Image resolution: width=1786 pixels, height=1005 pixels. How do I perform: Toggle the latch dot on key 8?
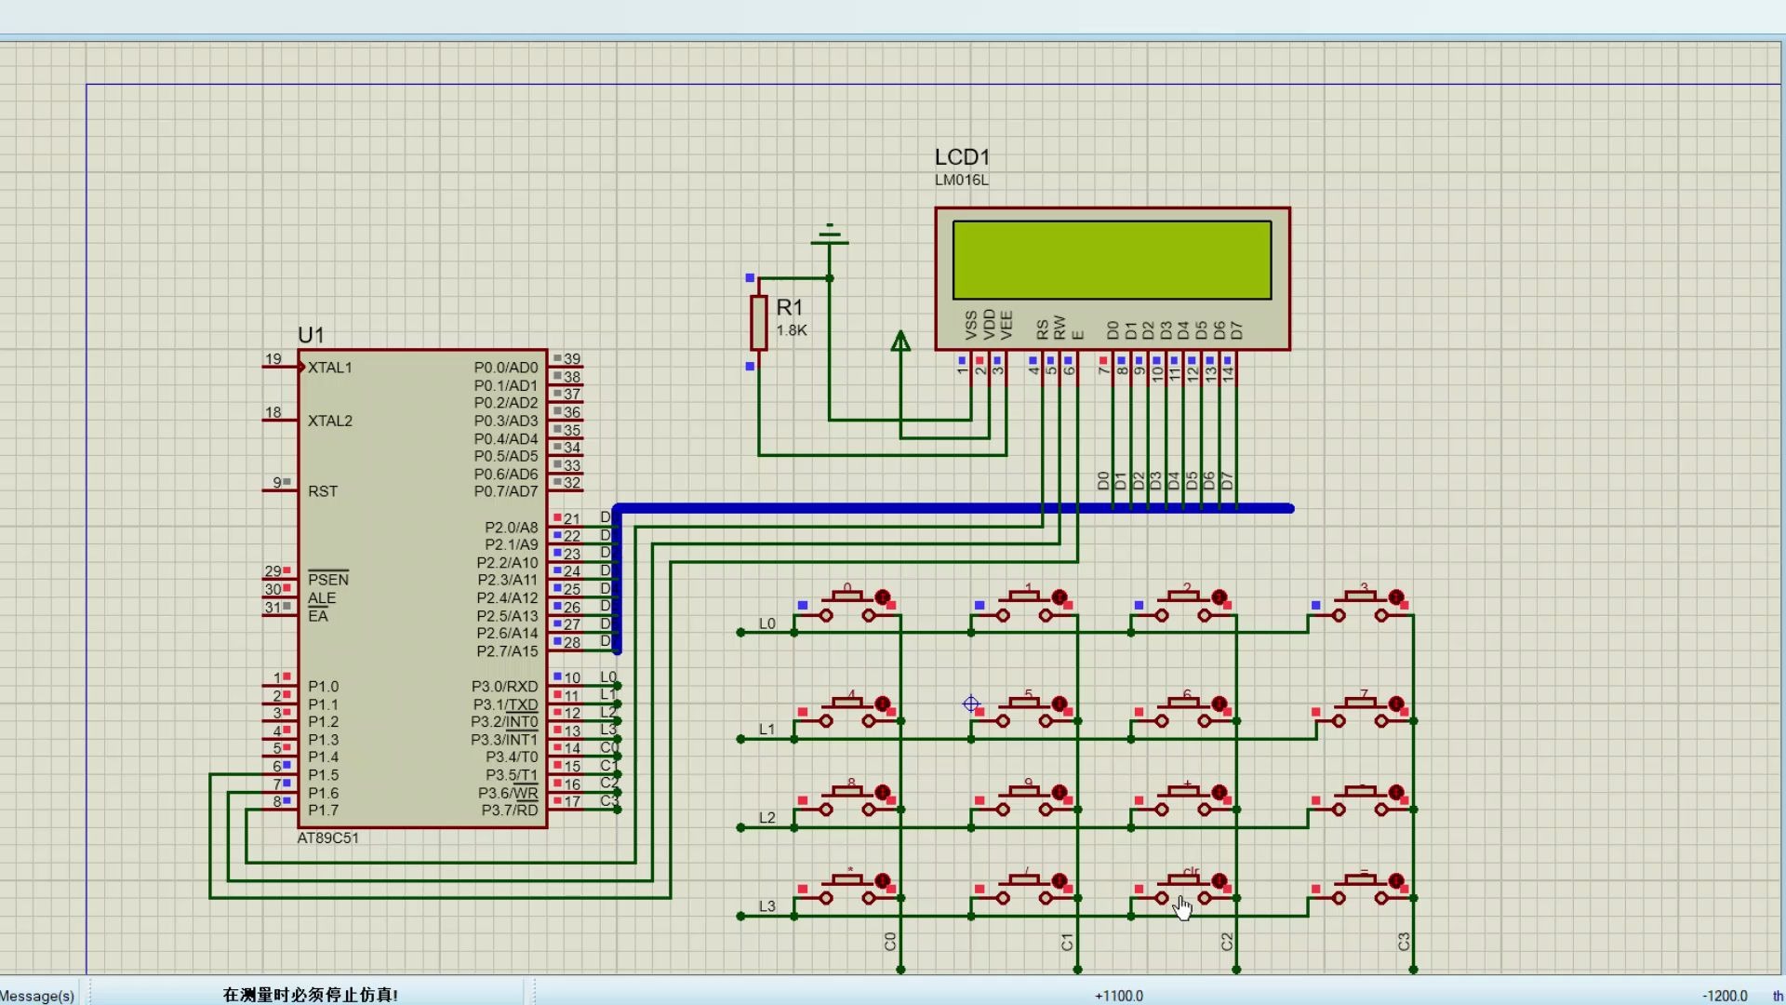(883, 793)
